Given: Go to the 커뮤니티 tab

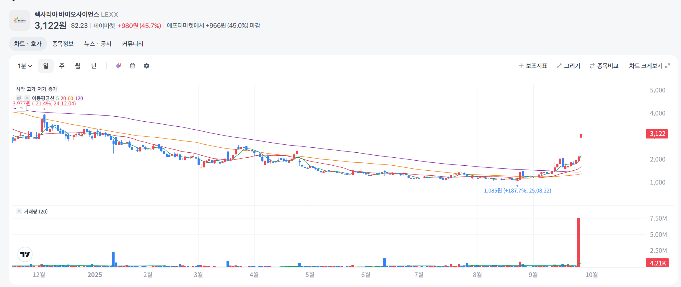Looking at the screenshot, I should [x=133, y=44].
